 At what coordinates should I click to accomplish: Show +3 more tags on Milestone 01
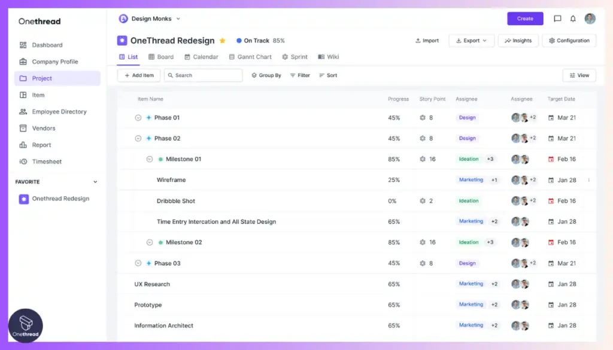coord(490,159)
